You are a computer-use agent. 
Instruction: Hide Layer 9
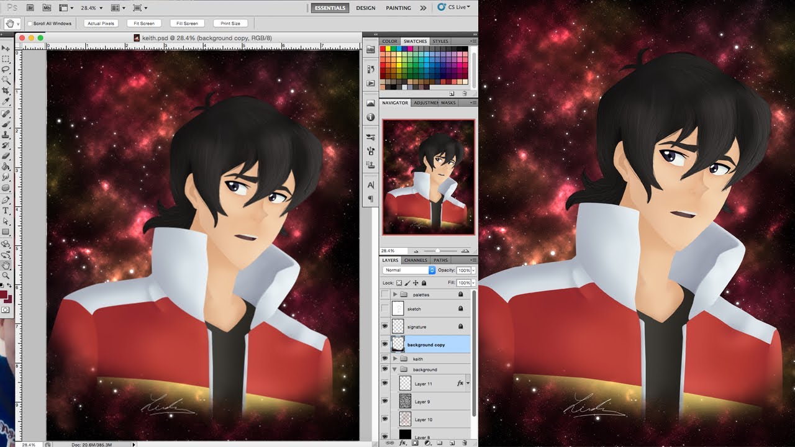point(384,401)
